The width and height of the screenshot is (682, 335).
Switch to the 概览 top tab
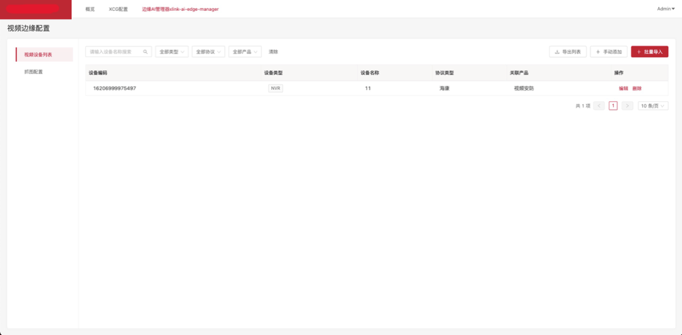tap(90, 10)
